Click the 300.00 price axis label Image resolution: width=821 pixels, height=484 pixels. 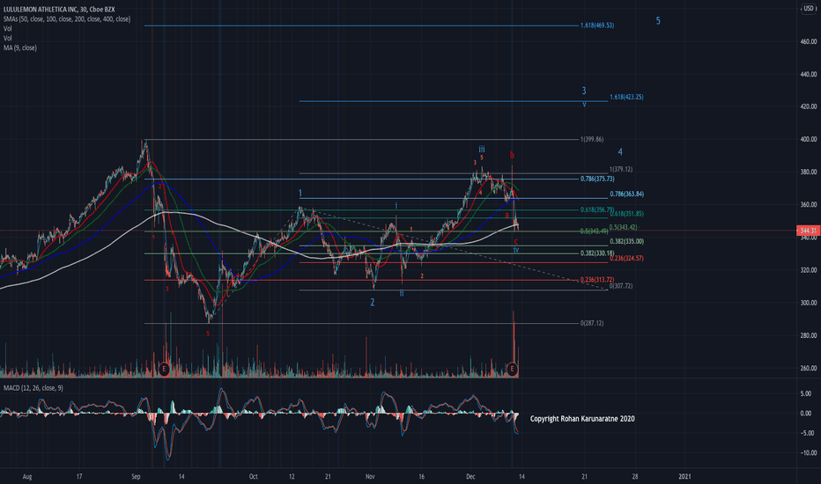809,303
